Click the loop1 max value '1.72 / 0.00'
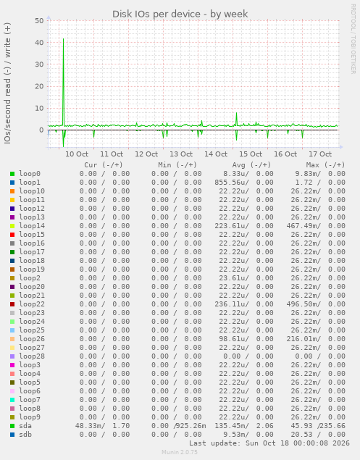 click(320, 183)
